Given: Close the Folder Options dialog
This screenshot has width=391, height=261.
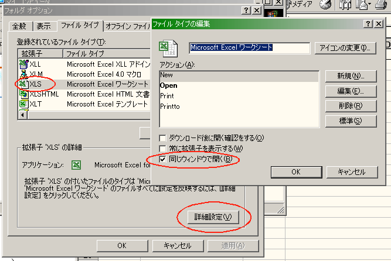Looking at the screenshot, I should click(257, 10).
